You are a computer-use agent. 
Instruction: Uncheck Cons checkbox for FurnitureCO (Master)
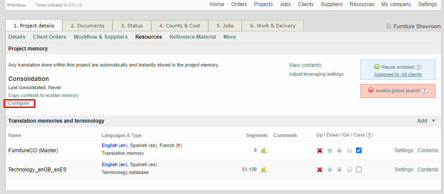(359, 151)
